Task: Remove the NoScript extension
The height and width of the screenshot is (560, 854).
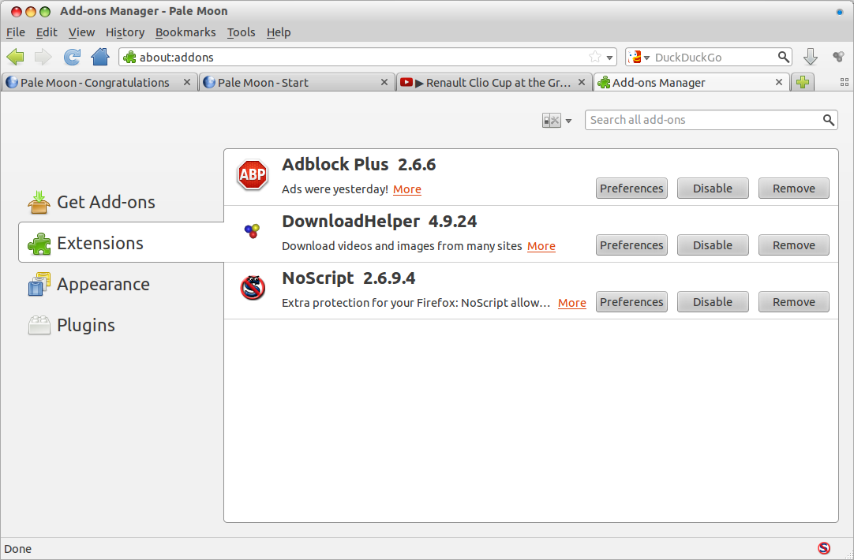Action: [793, 301]
